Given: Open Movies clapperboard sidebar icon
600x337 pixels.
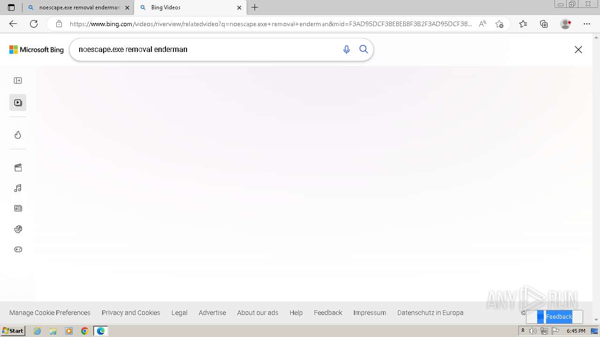Looking at the screenshot, I should click(18, 168).
